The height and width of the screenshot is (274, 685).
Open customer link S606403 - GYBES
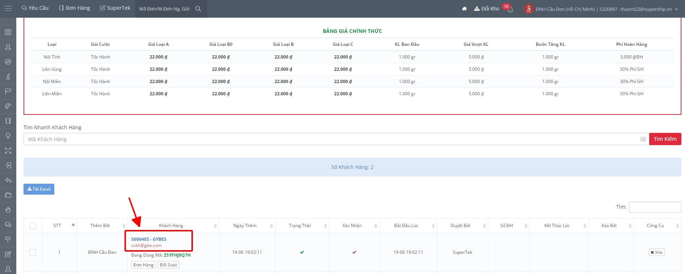click(x=149, y=239)
